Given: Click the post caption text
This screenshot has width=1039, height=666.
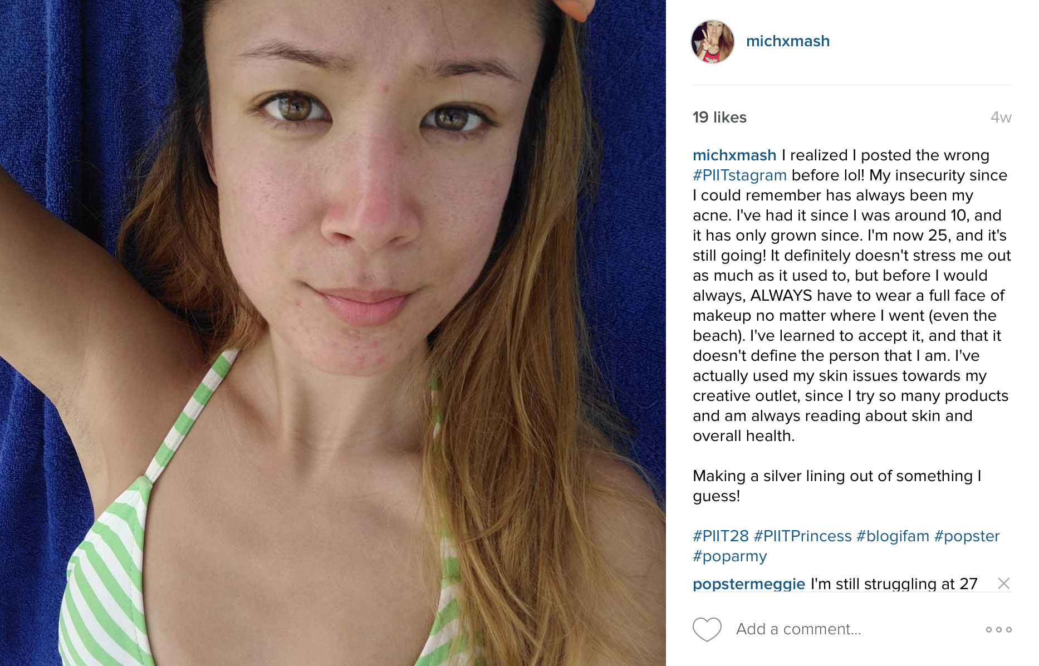Looking at the screenshot, I should tap(852, 295).
